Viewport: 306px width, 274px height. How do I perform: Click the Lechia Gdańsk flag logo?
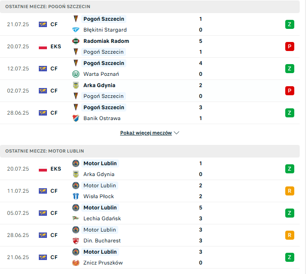(76, 218)
